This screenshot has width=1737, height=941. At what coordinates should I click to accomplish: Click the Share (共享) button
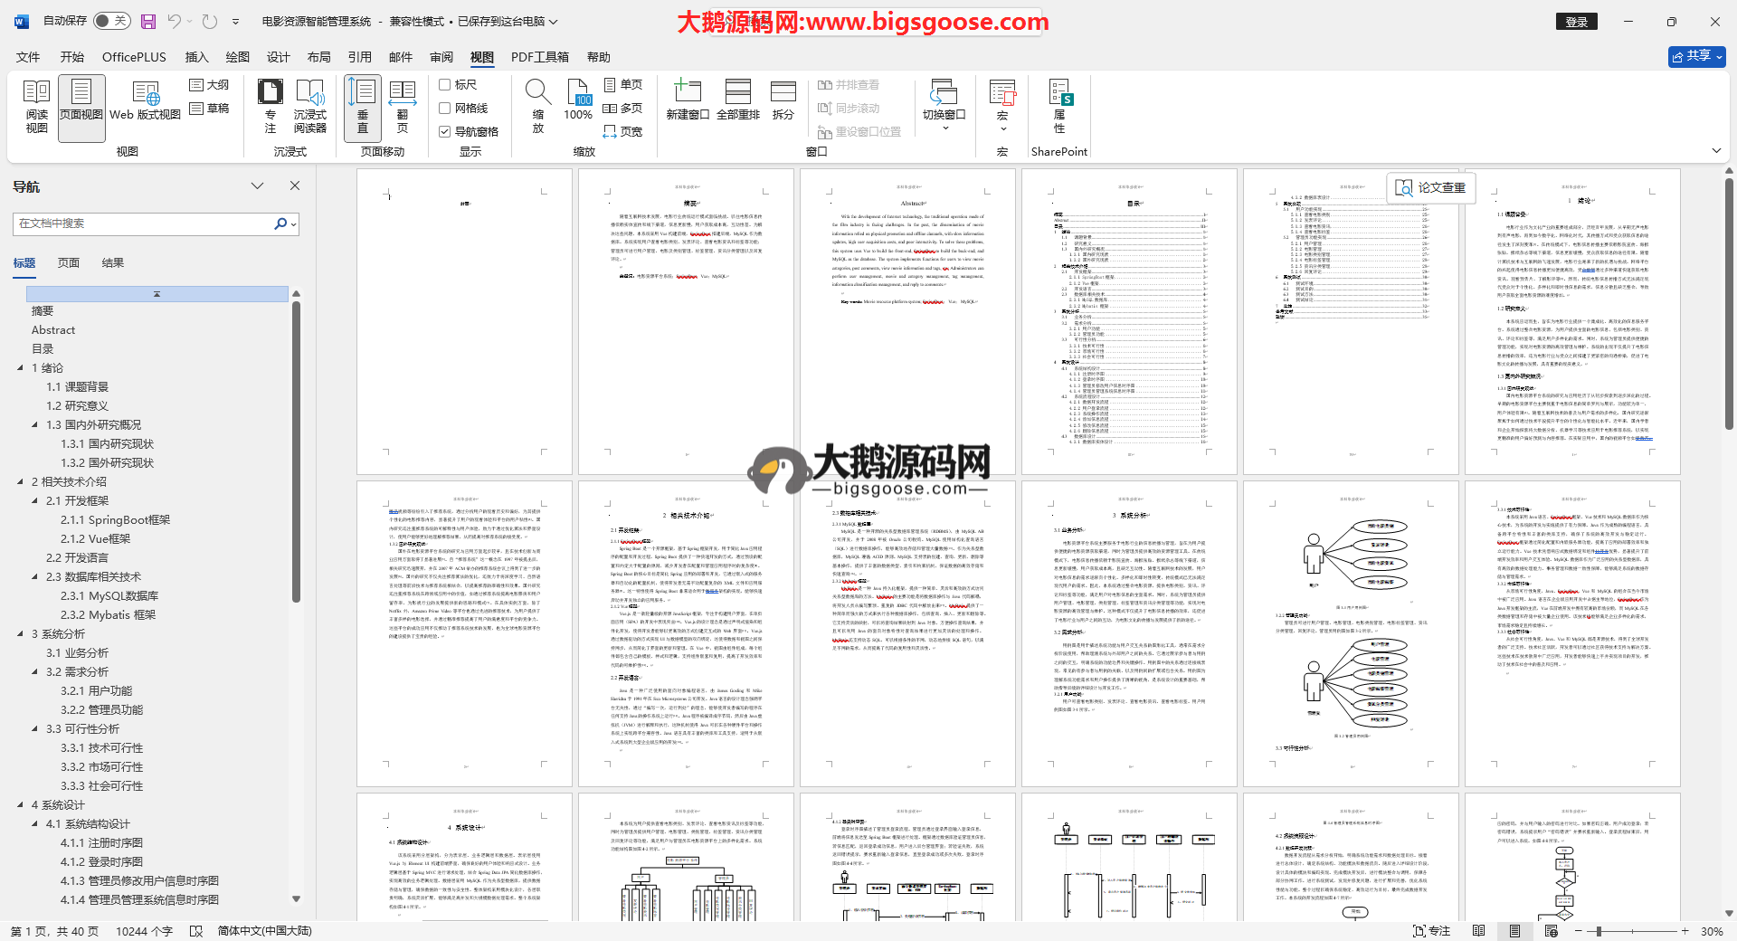click(1696, 56)
